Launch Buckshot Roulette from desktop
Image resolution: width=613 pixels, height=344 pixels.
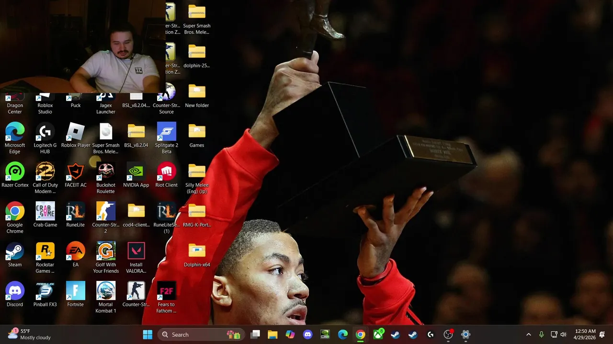pyautogui.click(x=106, y=178)
